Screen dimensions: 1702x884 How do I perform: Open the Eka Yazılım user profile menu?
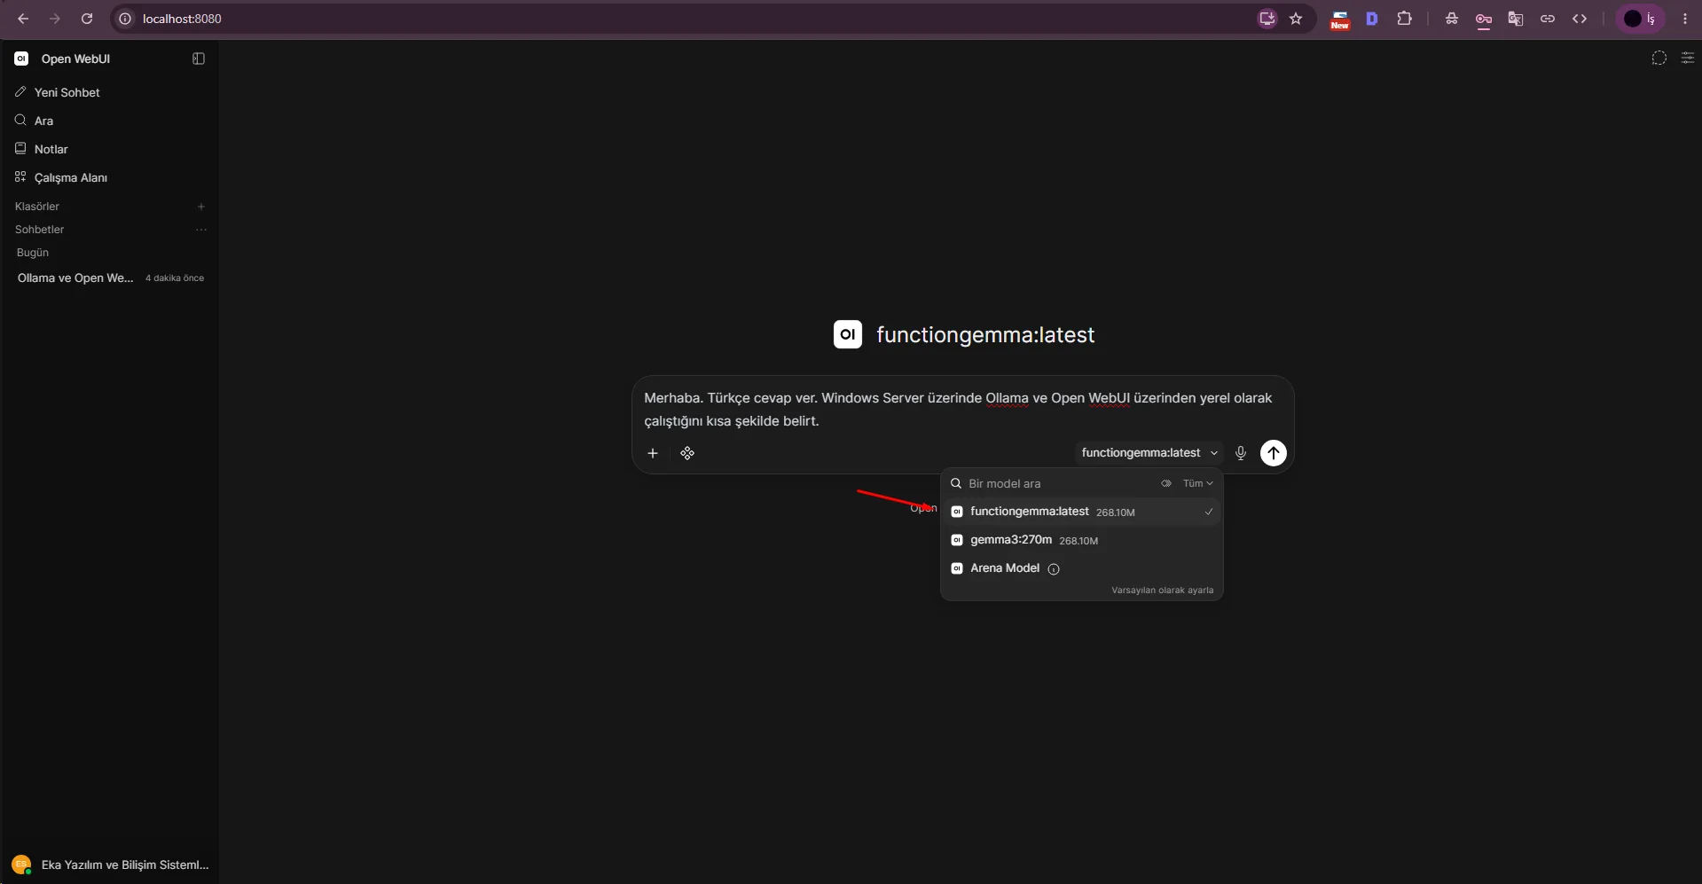click(110, 864)
